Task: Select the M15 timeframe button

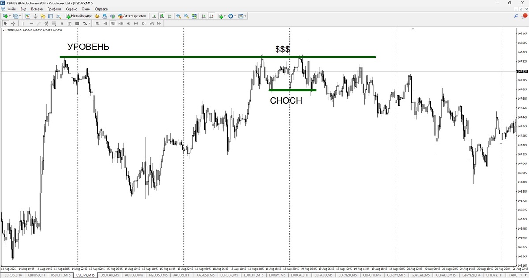Action: click(x=113, y=23)
